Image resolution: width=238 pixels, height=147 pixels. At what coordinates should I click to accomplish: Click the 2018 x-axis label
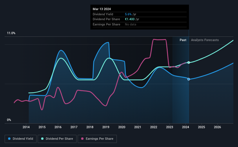pos(90,127)
